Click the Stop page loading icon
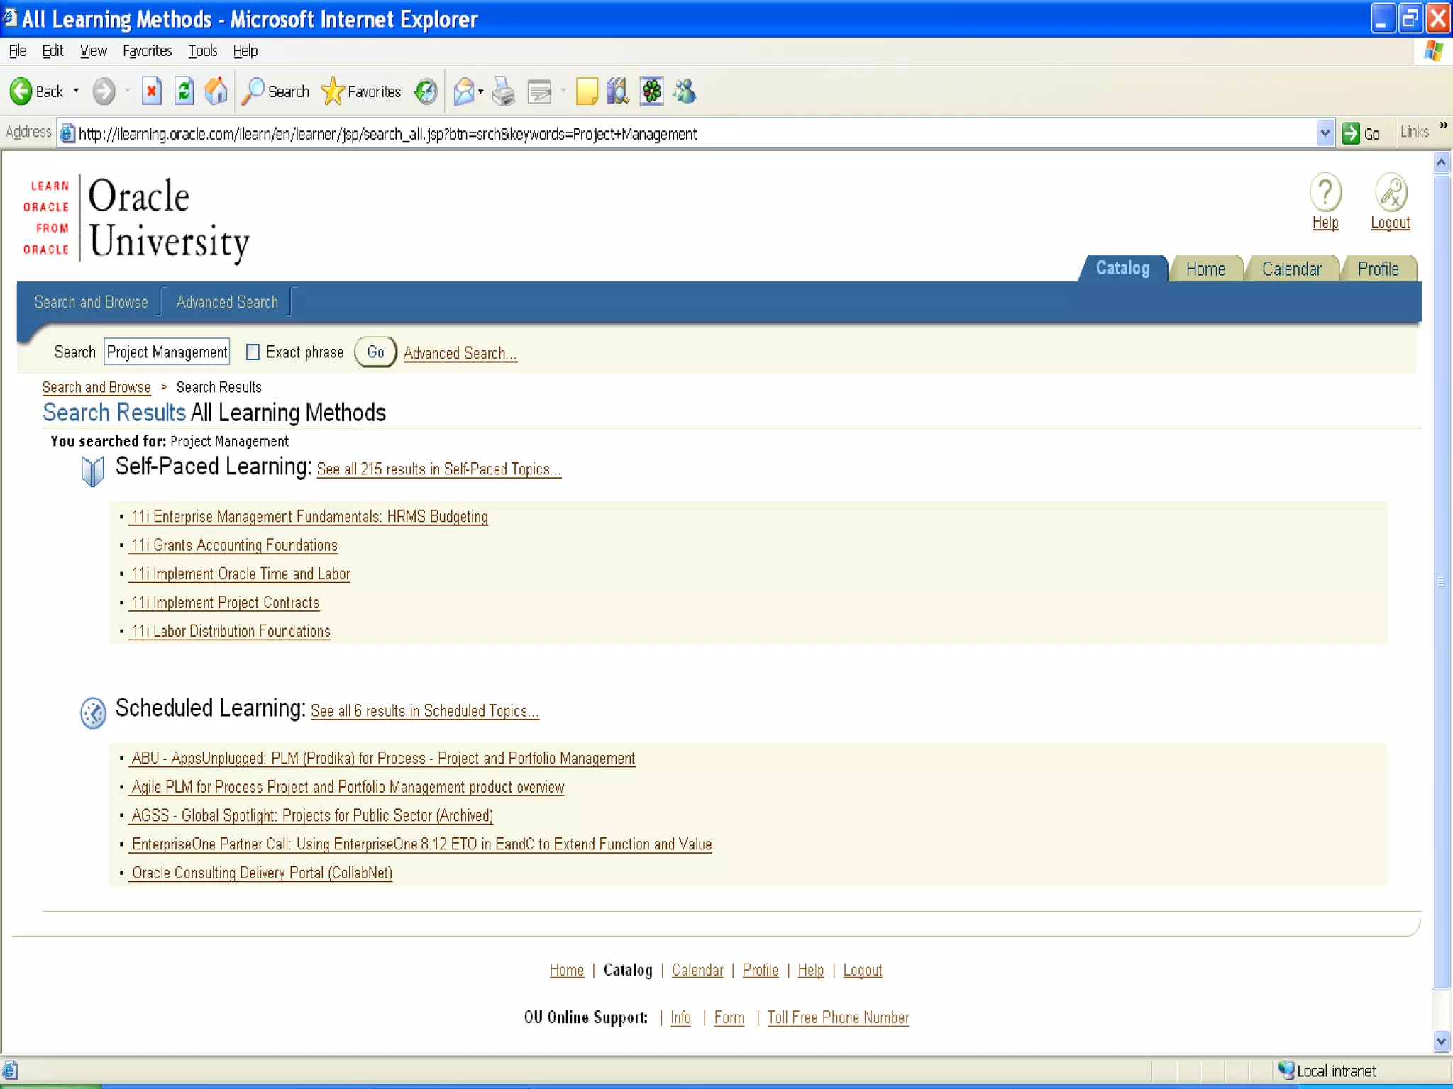 tap(151, 91)
